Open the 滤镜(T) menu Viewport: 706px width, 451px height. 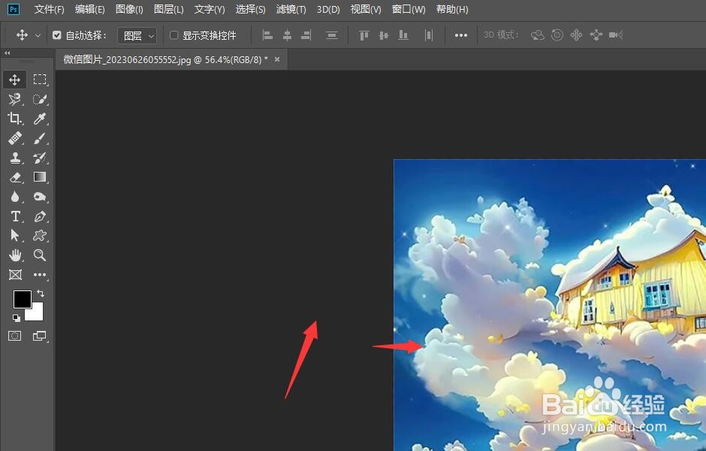click(x=291, y=9)
